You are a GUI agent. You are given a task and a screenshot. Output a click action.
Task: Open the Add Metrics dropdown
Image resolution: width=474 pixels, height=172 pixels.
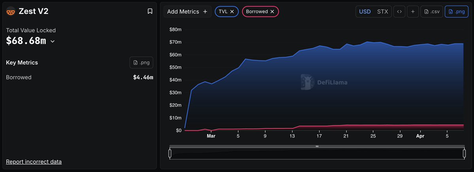pos(187,11)
